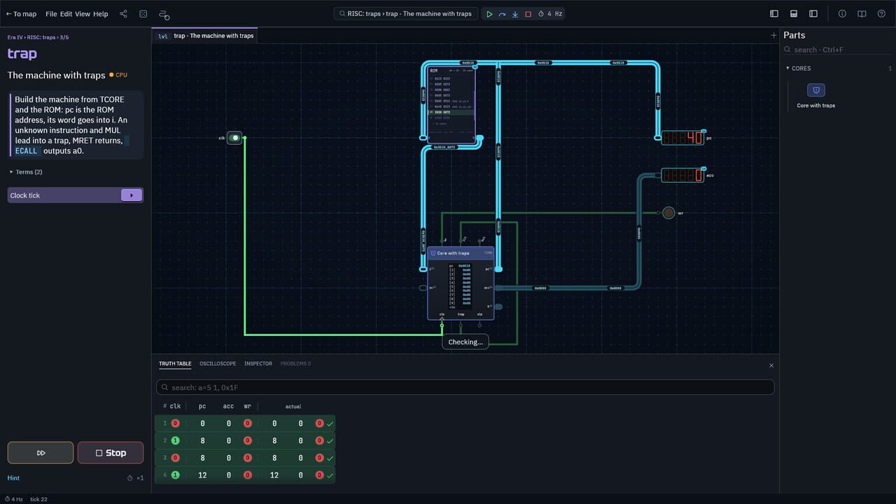Switch to the OSCILLOSCOPE tab

tap(218, 364)
